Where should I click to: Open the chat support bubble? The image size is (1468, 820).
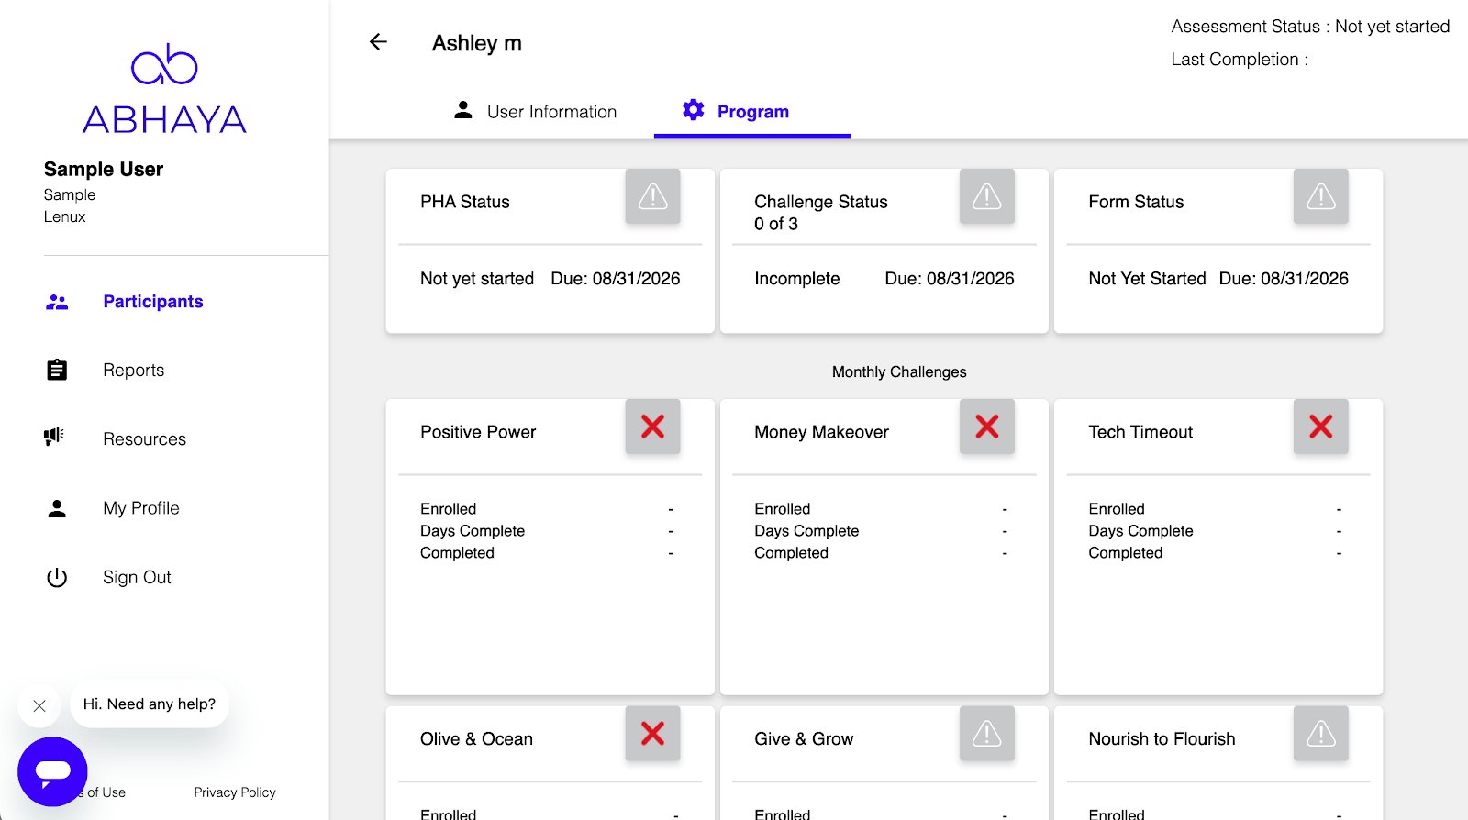tap(52, 771)
